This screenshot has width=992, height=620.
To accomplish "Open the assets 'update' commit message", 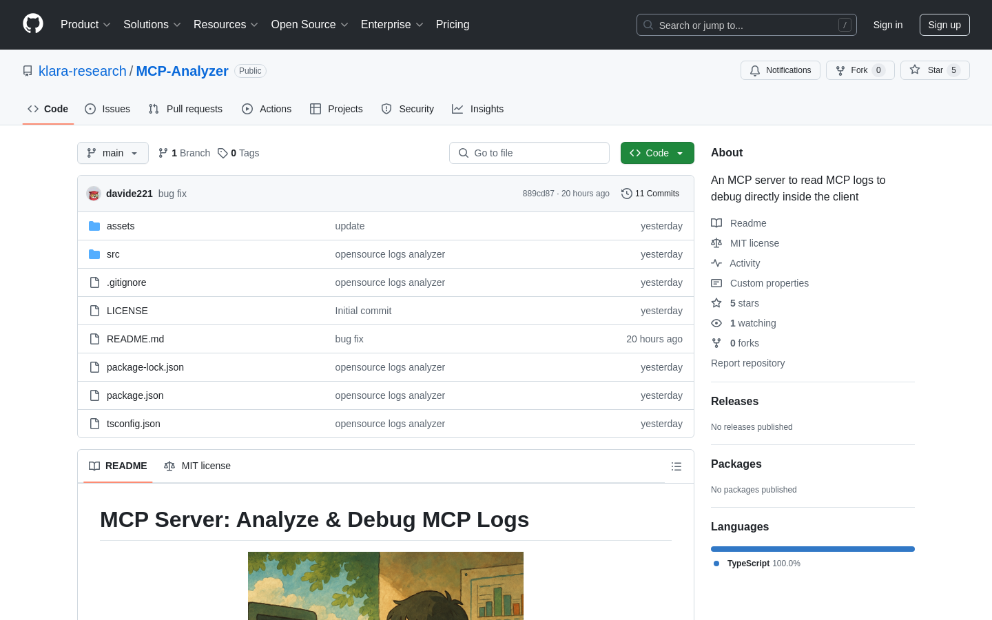I will [350, 226].
